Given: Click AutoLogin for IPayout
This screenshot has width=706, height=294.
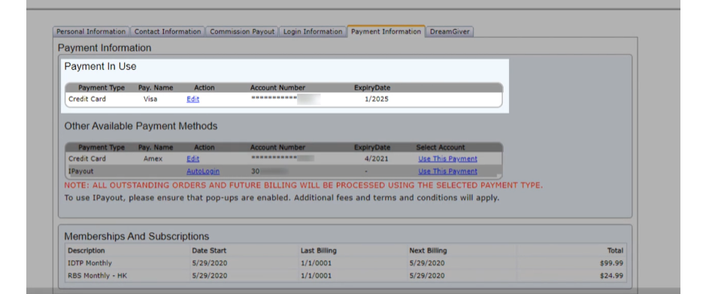Looking at the screenshot, I should click(x=203, y=171).
